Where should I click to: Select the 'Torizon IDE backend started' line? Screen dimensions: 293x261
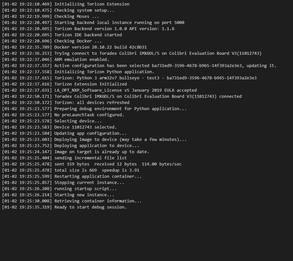[62, 35]
